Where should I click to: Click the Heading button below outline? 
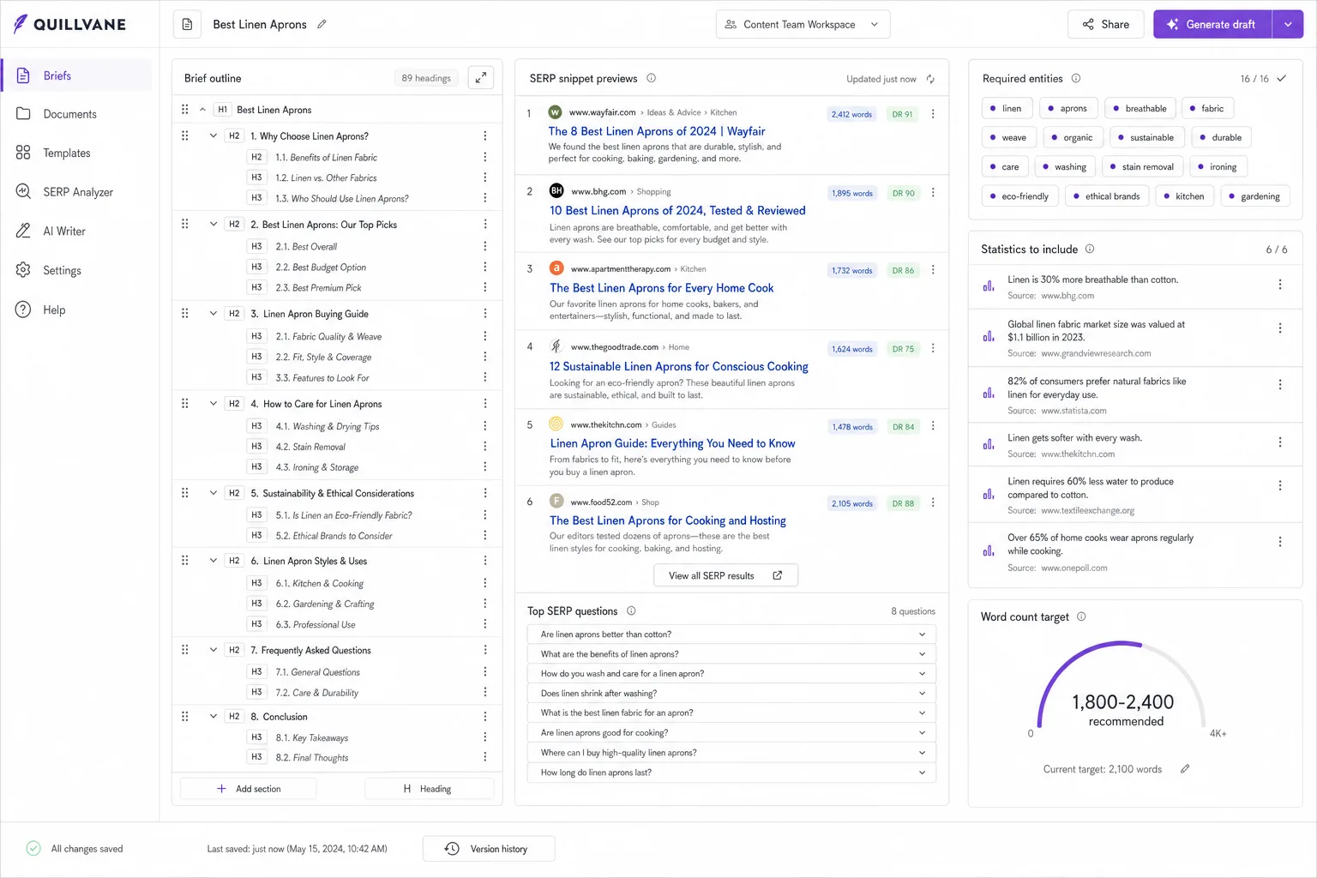tap(429, 789)
